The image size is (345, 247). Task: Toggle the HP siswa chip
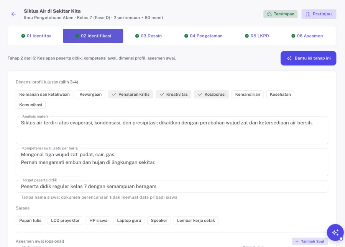tap(99, 221)
